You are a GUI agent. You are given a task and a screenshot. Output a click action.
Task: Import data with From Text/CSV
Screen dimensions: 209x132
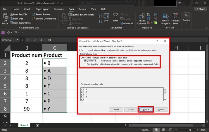(x=19, y=14)
